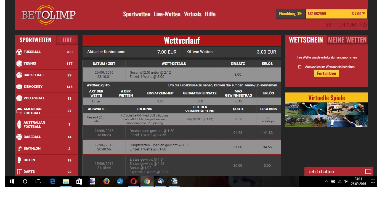Screen dimensions: 377x212
Task: Click account ID AK1982999
Action: [x=317, y=14]
